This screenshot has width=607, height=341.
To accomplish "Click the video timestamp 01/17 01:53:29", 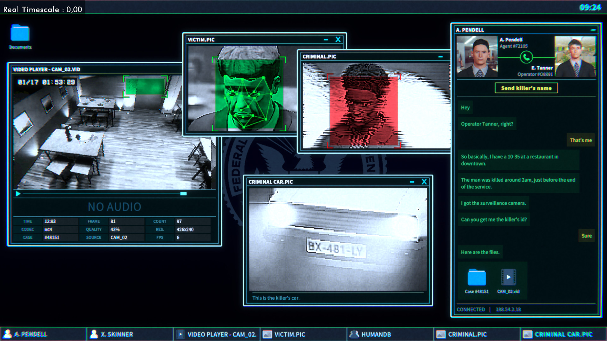I will 46,82.
